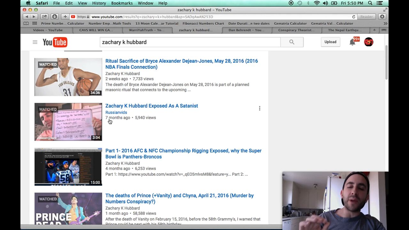The width and height of the screenshot is (409, 230).
Task: Switch to the Dan Behrendt tab
Action: 246,30
